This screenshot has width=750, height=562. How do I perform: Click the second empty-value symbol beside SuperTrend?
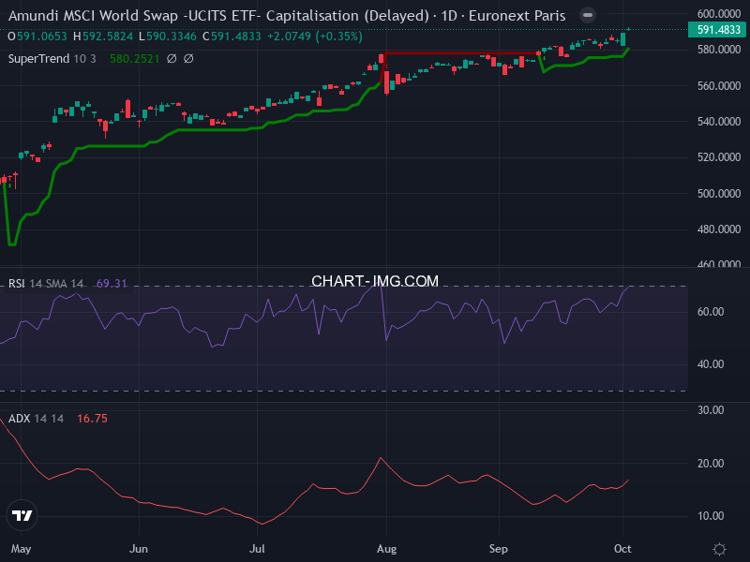click(188, 58)
